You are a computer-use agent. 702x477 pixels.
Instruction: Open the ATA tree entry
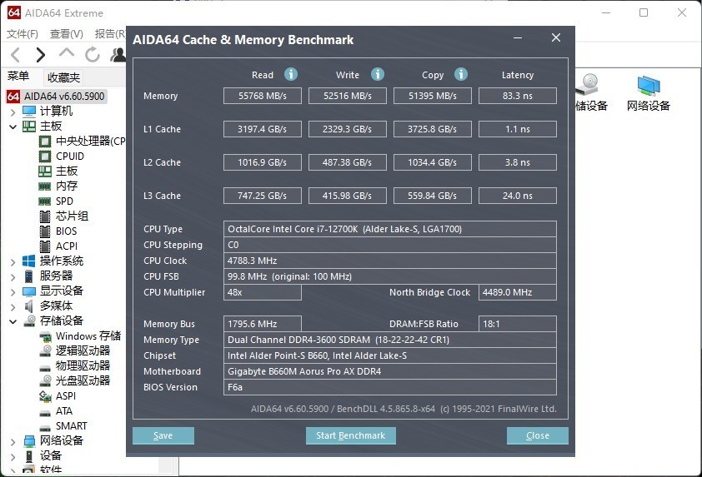coord(64,411)
